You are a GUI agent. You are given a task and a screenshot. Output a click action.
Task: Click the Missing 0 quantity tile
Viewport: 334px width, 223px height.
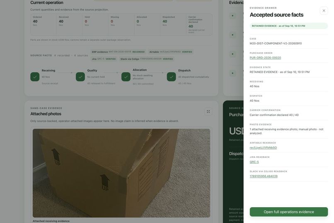pos(121,24)
